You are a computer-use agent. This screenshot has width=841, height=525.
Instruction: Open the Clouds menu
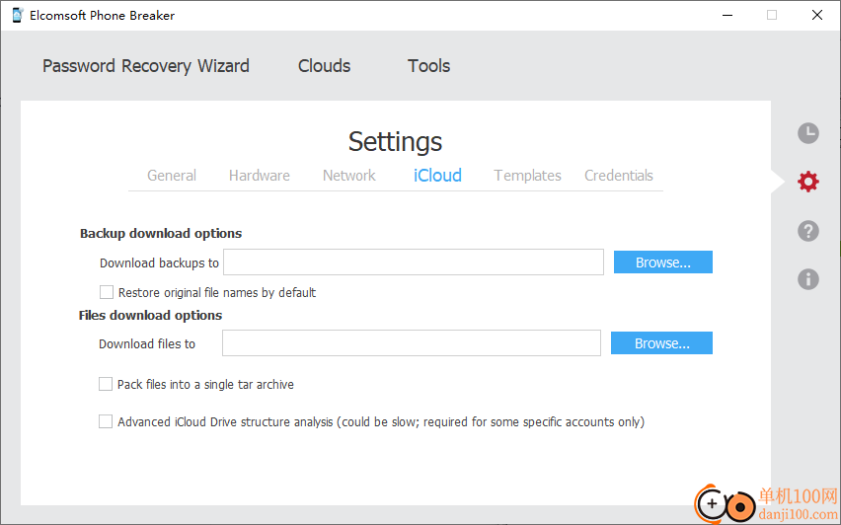tap(324, 66)
